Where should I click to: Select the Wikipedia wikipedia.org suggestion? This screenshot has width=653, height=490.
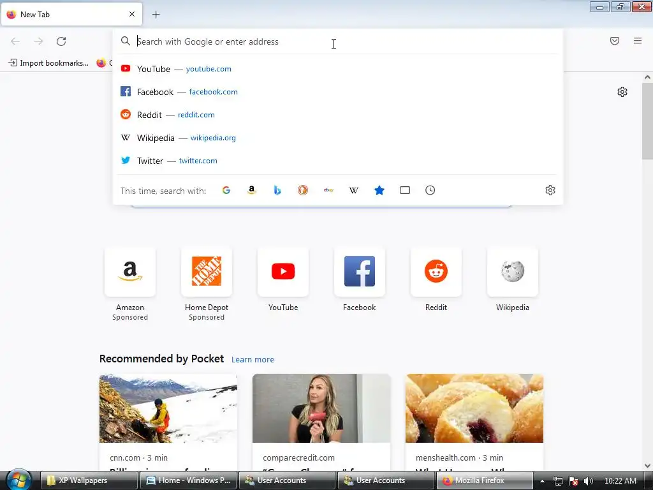[338, 138]
